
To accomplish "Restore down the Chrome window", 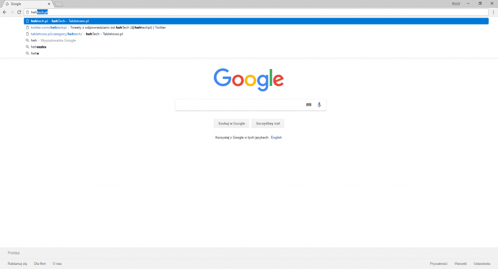I will click(480, 4).
